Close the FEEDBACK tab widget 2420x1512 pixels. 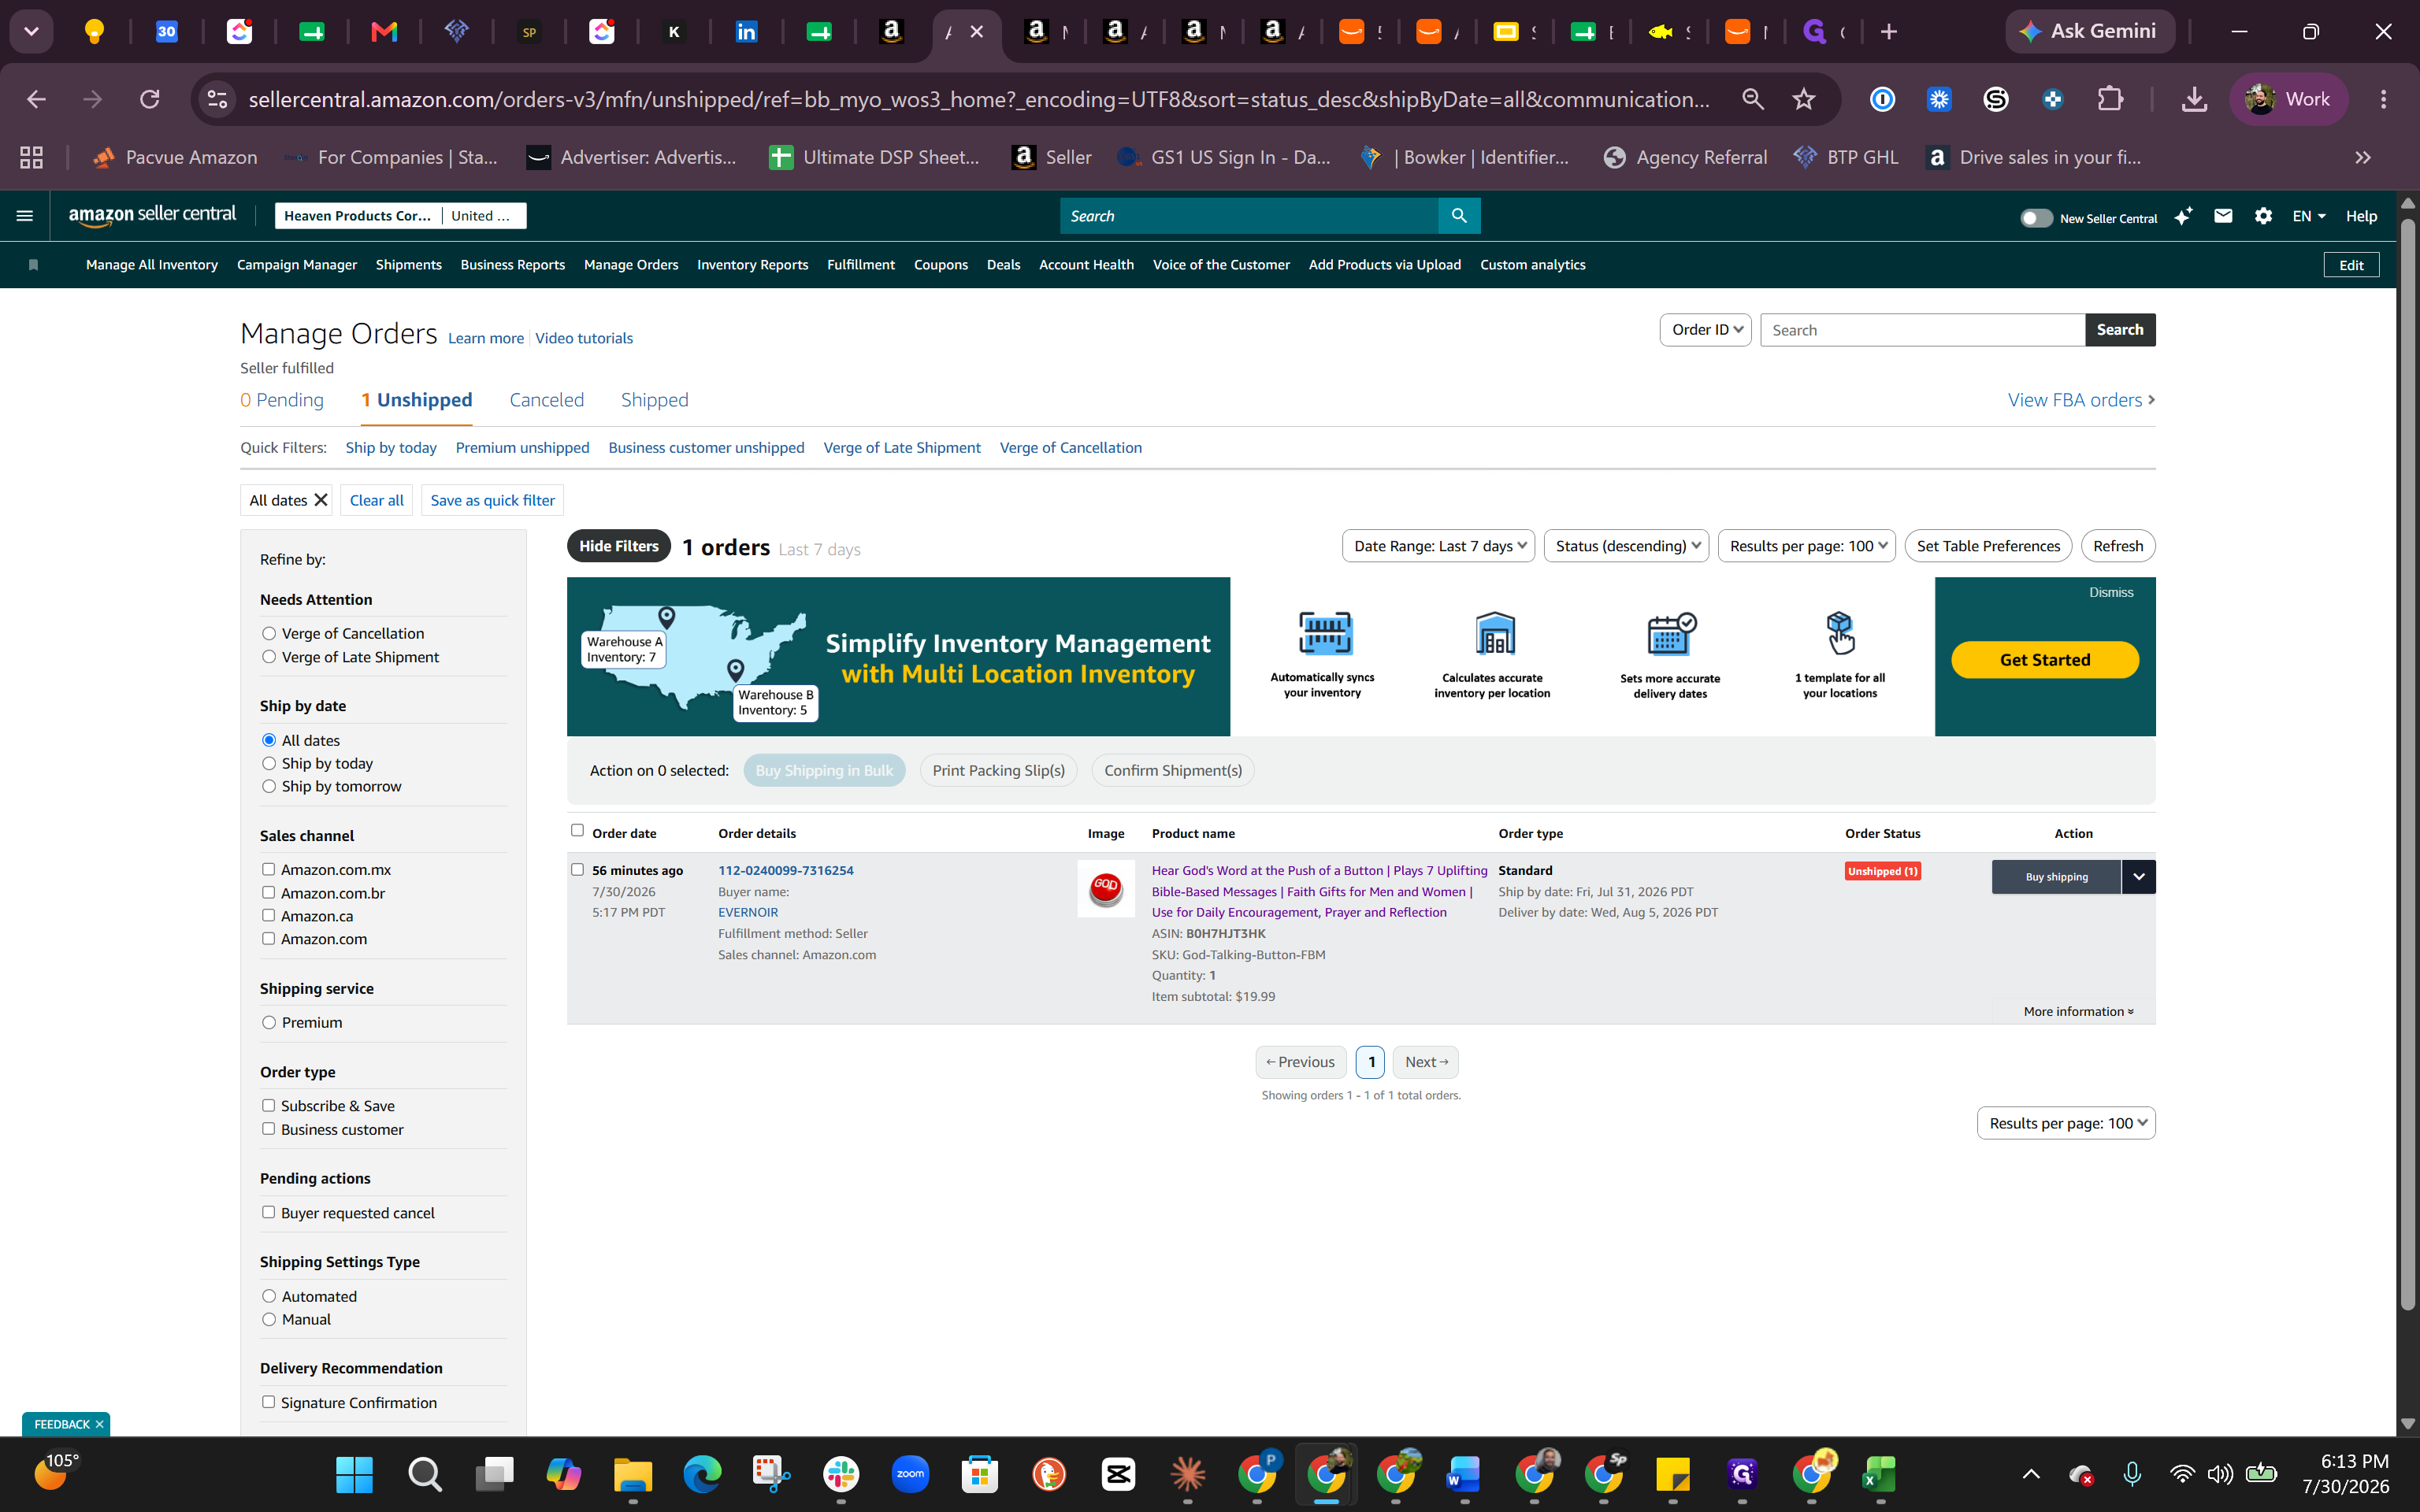[x=99, y=1424]
